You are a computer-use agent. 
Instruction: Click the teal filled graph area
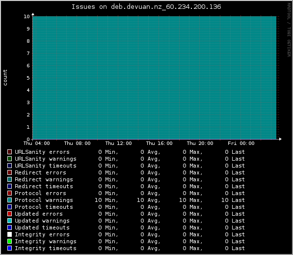click(x=155, y=78)
